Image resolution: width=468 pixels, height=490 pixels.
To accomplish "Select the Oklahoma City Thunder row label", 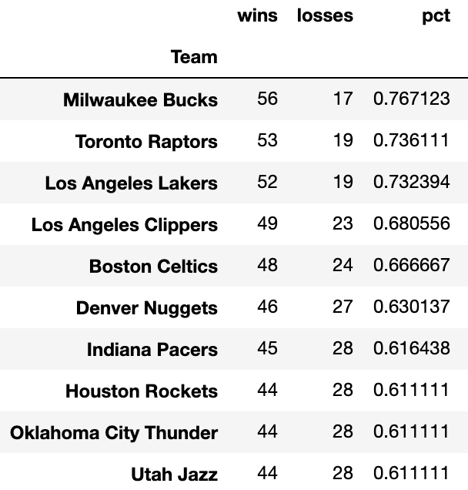I will click(x=114, y=433).
